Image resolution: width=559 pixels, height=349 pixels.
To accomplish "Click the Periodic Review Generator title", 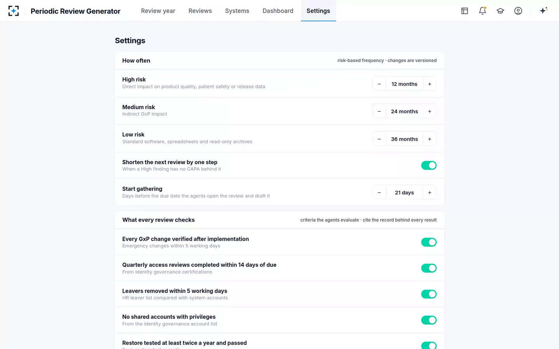I will (76, 11).
